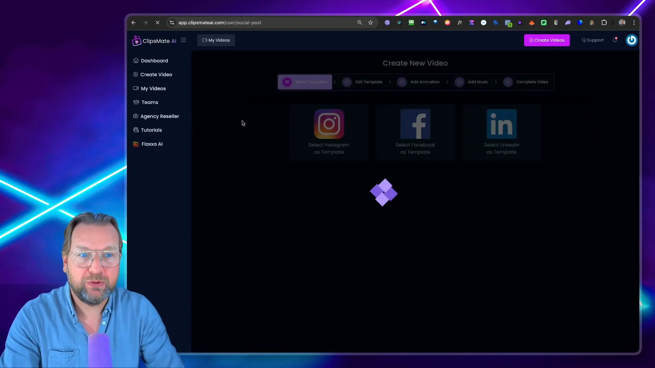
Task: Click the blue power profile icon
Action: coord(631,40)
